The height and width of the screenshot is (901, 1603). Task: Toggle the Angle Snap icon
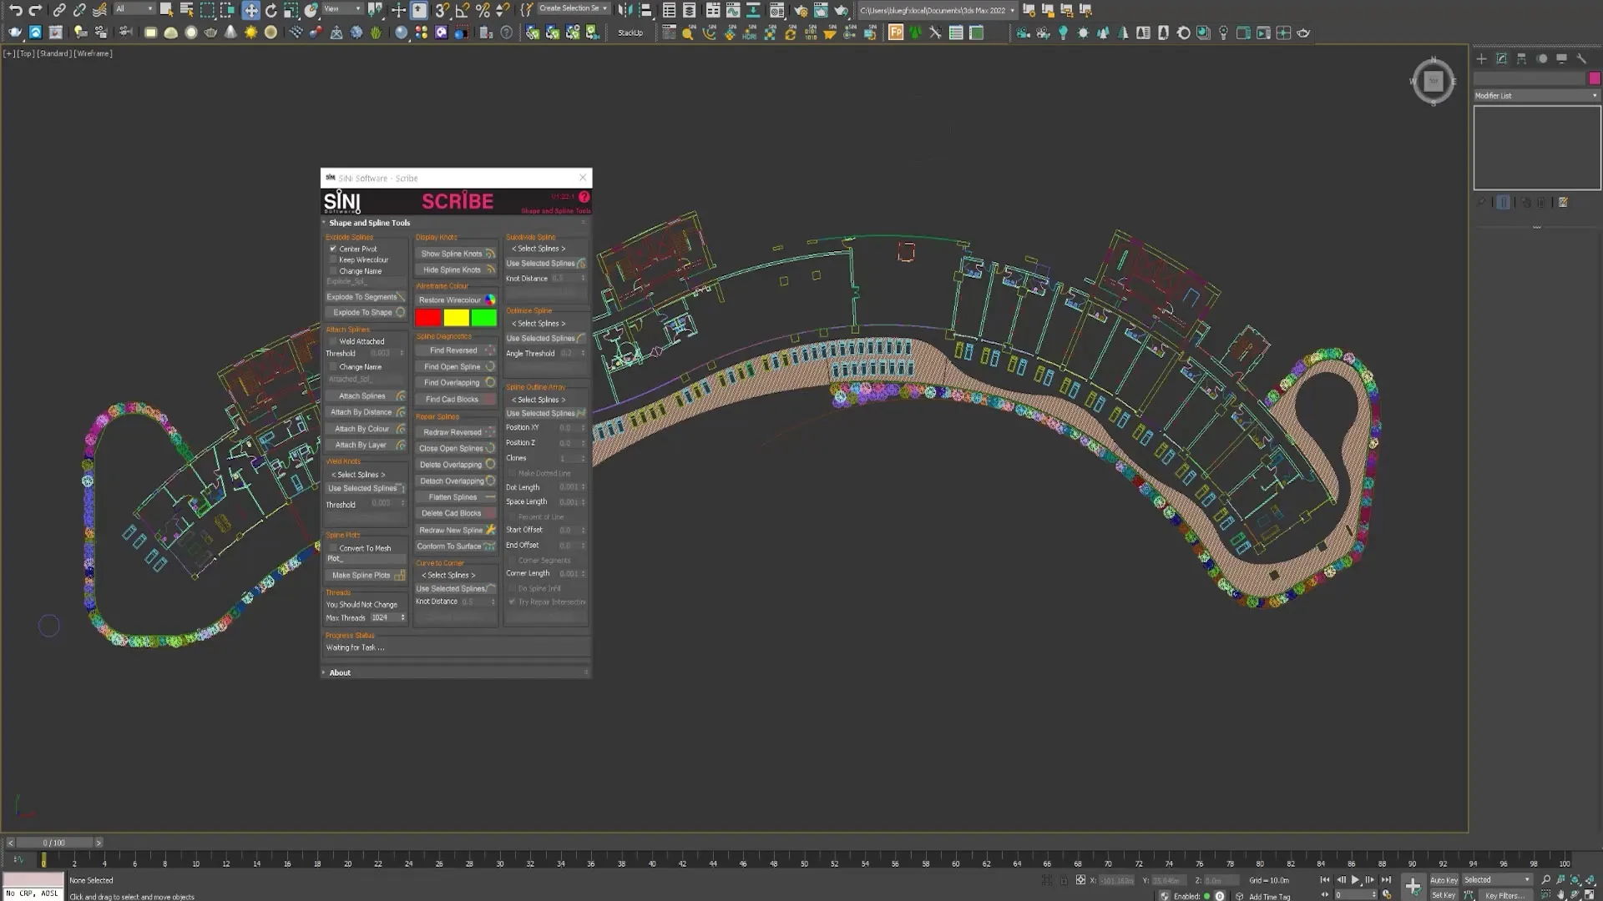(x=462, y=10)
